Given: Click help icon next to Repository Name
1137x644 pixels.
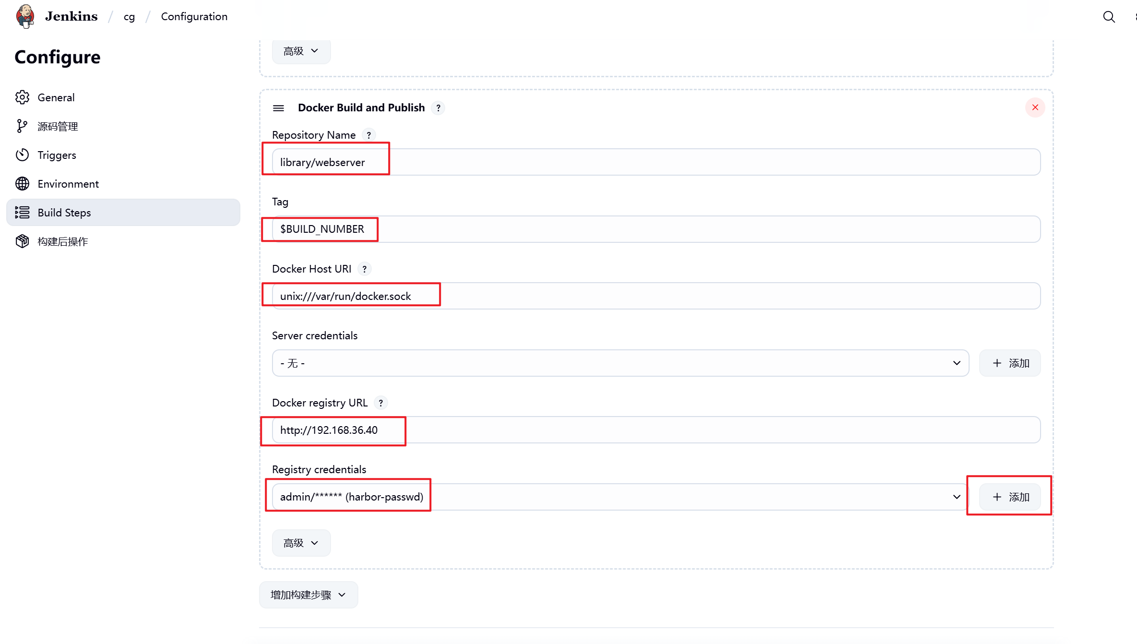Looking at the screenshot, I should (x=368, y=135).
